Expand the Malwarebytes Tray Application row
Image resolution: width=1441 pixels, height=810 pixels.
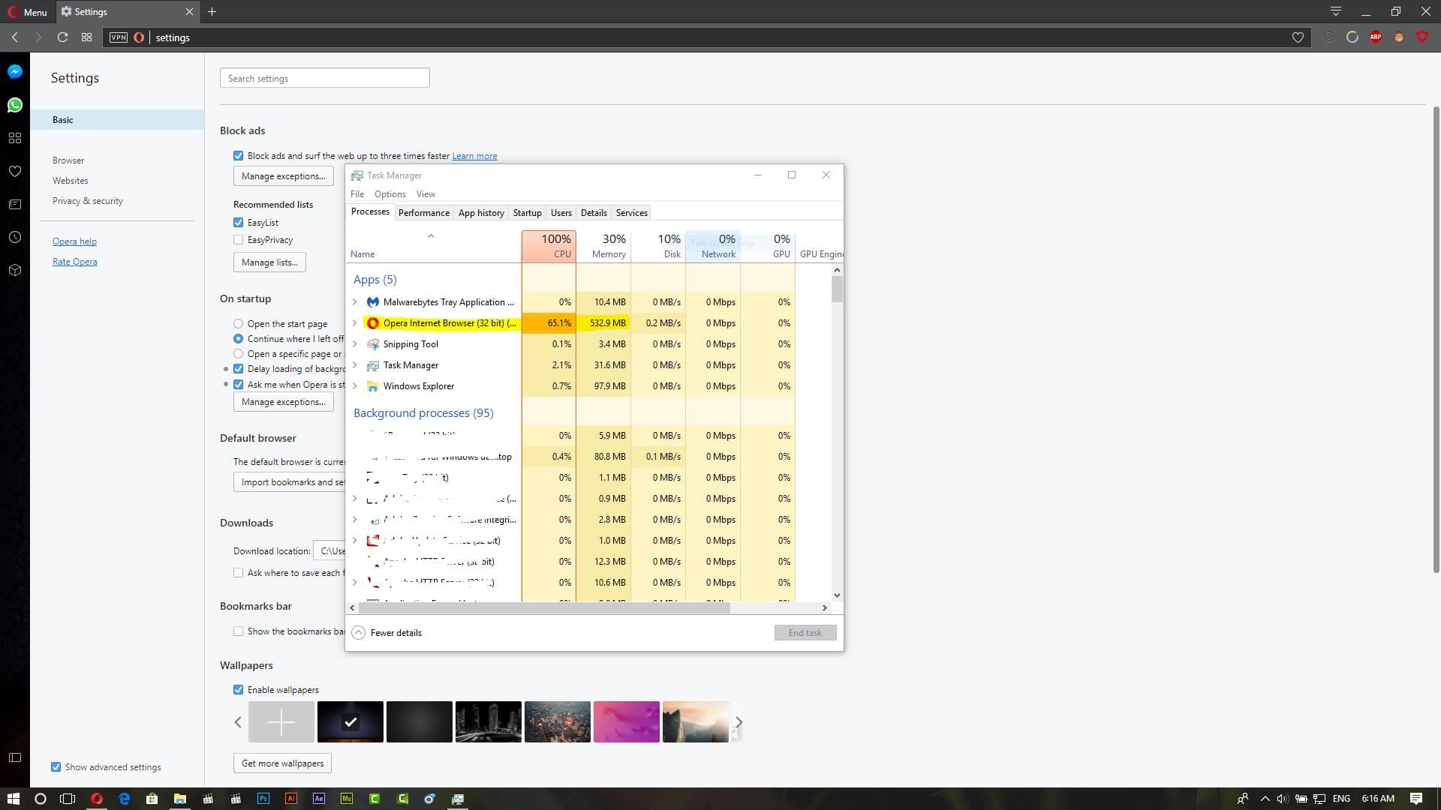[355, 302]
